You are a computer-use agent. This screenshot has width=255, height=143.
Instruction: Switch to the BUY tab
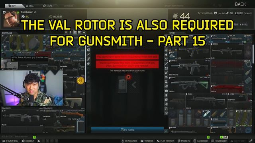[x=14, y=6]
